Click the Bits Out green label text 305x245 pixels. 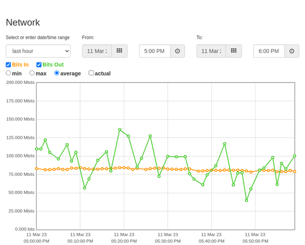tap(53, 64)
